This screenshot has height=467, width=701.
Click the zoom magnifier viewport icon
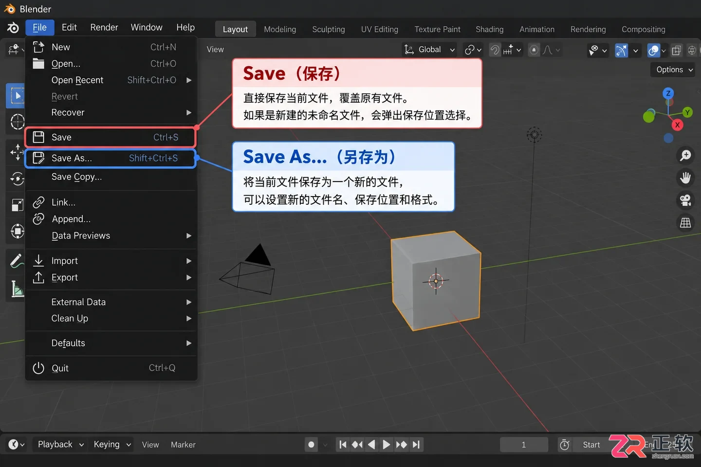click(685, 156)
